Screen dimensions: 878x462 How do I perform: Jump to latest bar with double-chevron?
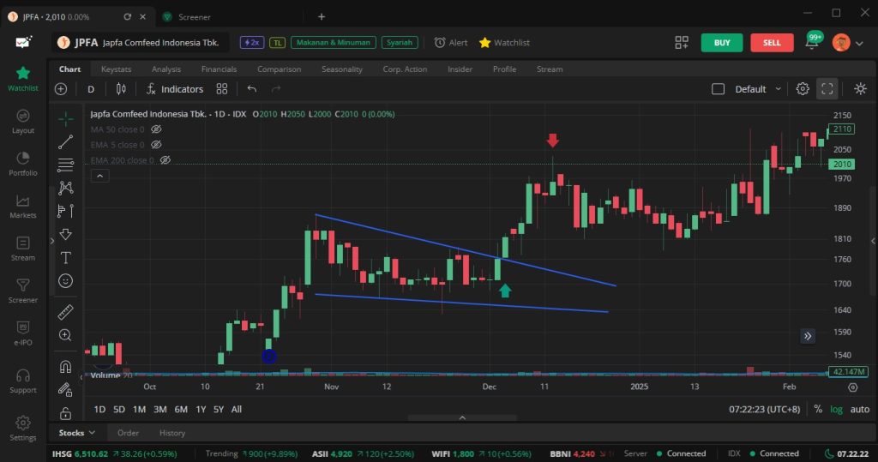808,336
